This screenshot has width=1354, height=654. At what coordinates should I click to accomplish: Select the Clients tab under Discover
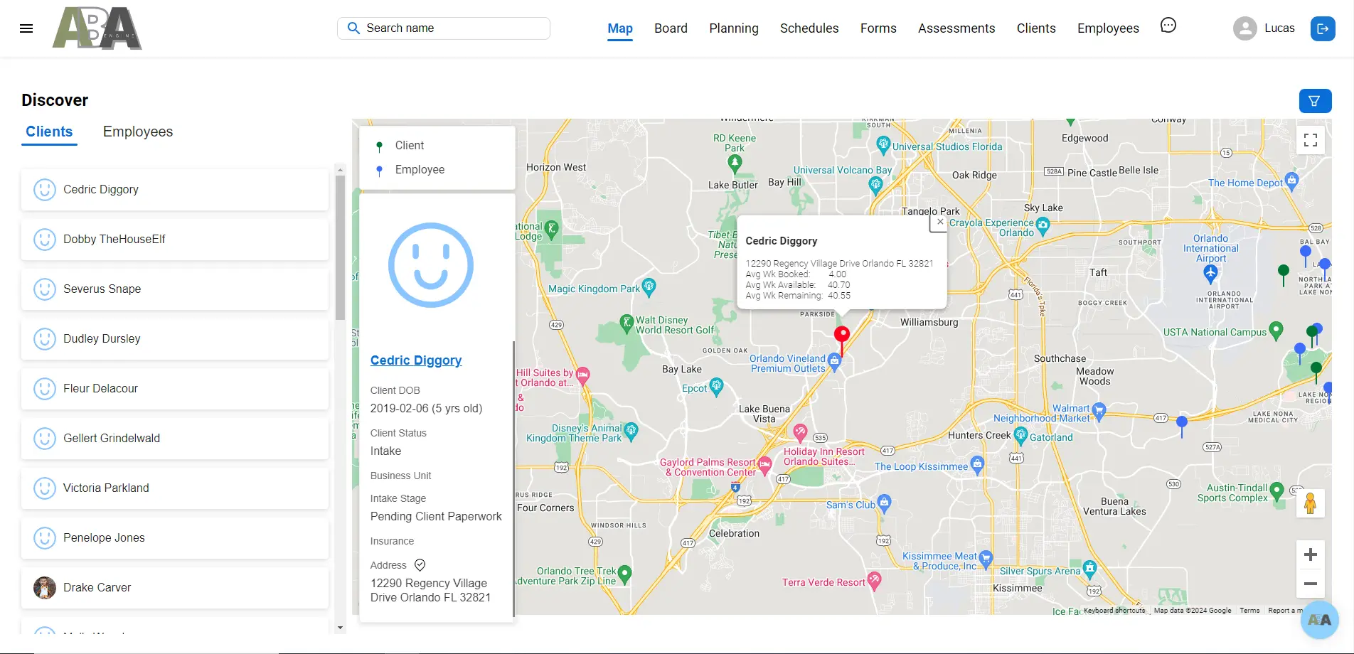click(49, 132)
